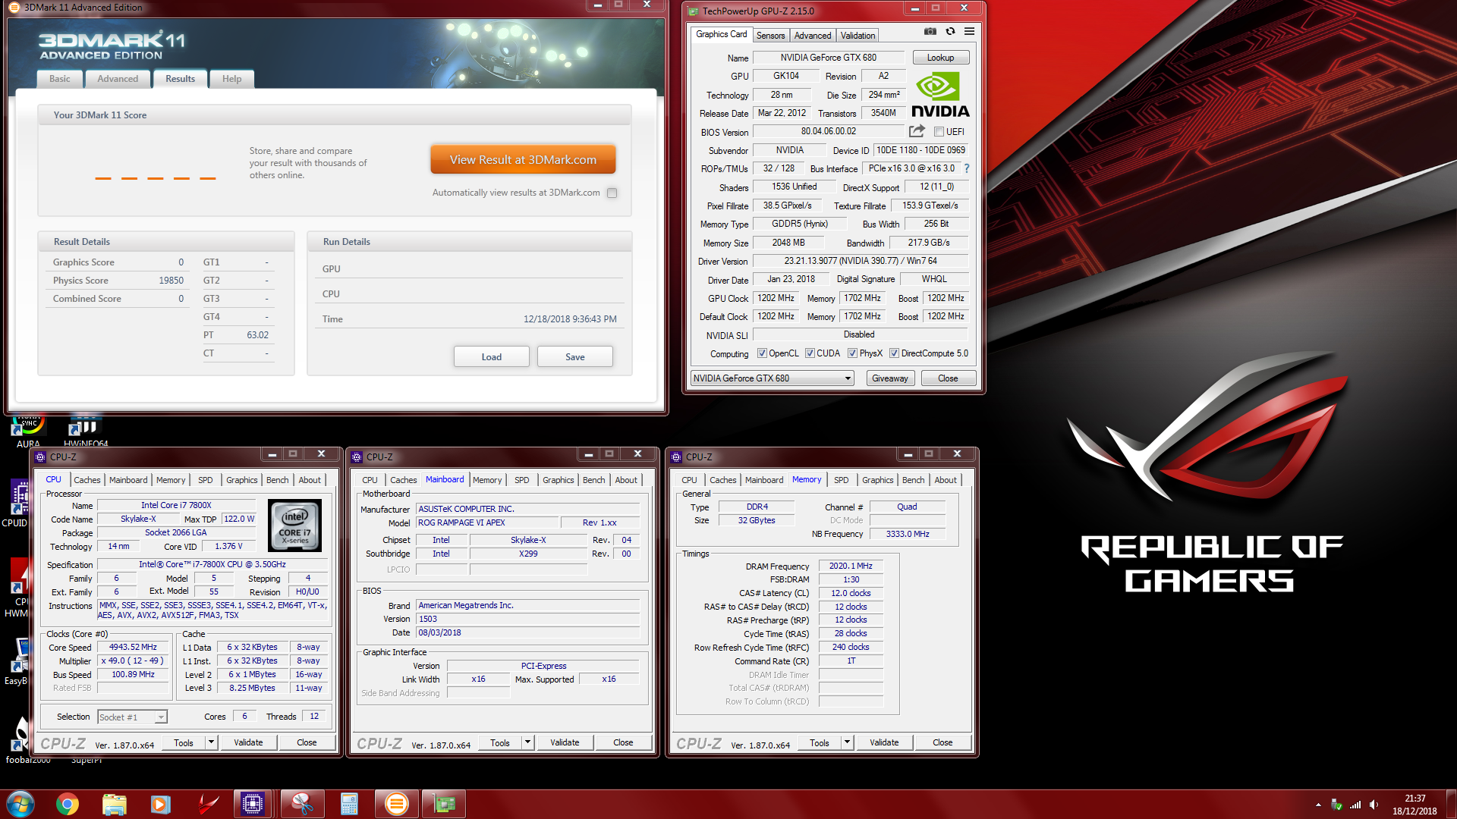Toggle OpenCL computing checkbox
The height and width of the screenshot is (819, 1457).
(762, 353)
